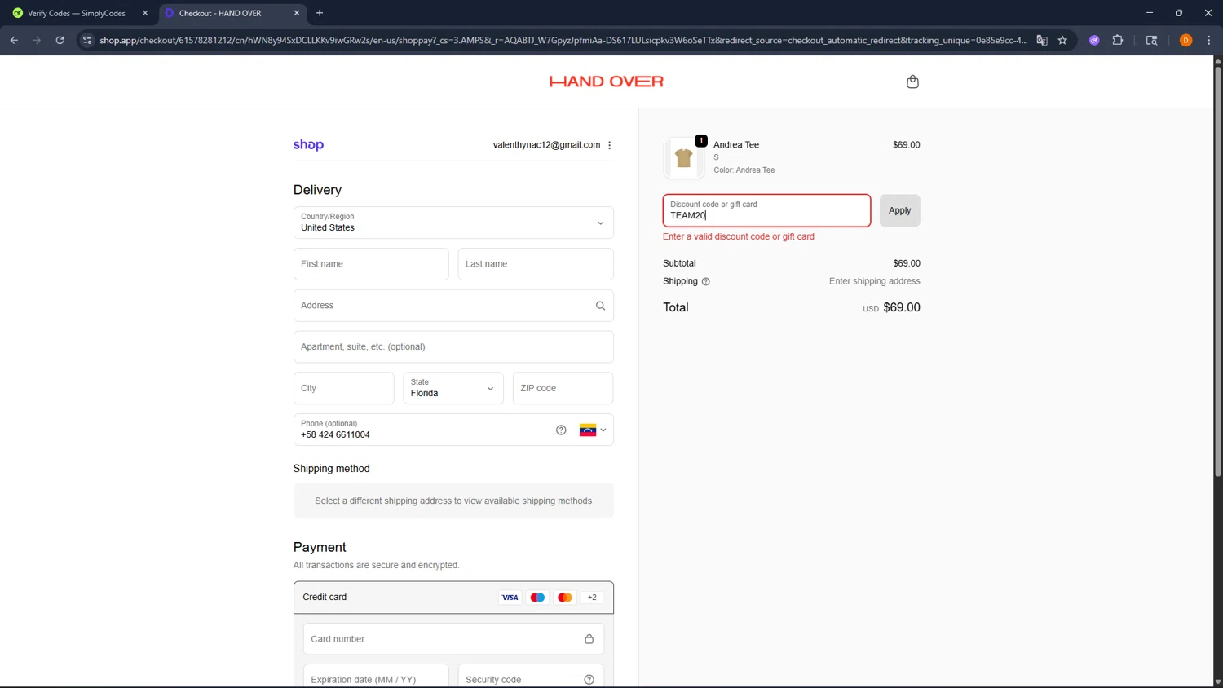Open the phone country flag selector
This screenshot has width=1223, height=688.
tap(593, 430)
